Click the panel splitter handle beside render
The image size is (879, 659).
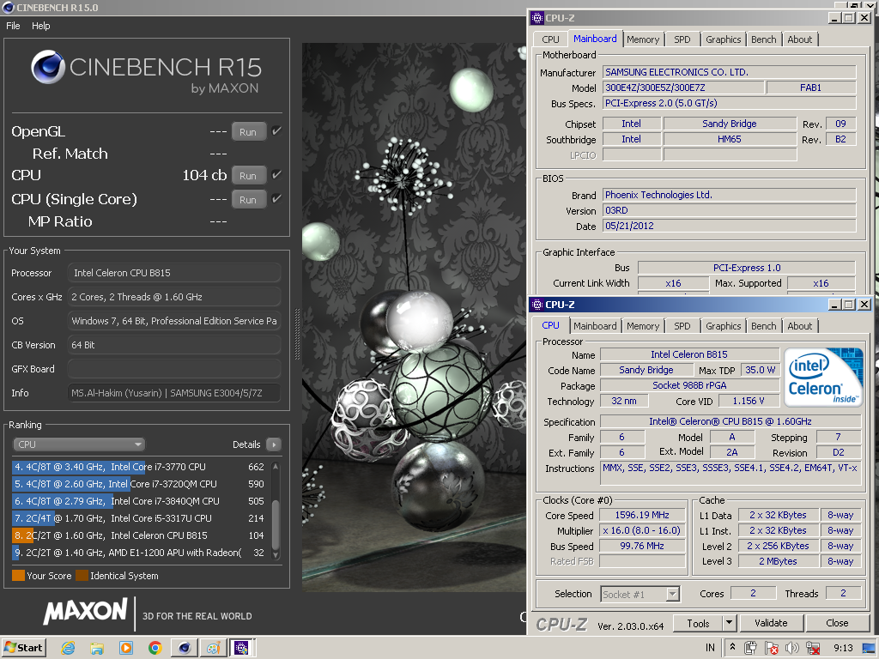(297, 335)
